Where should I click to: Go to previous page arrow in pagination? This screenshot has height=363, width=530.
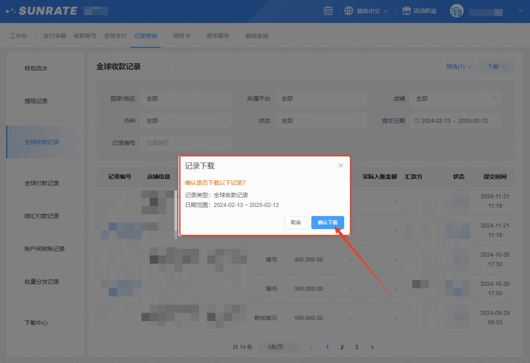pos(311,347)
